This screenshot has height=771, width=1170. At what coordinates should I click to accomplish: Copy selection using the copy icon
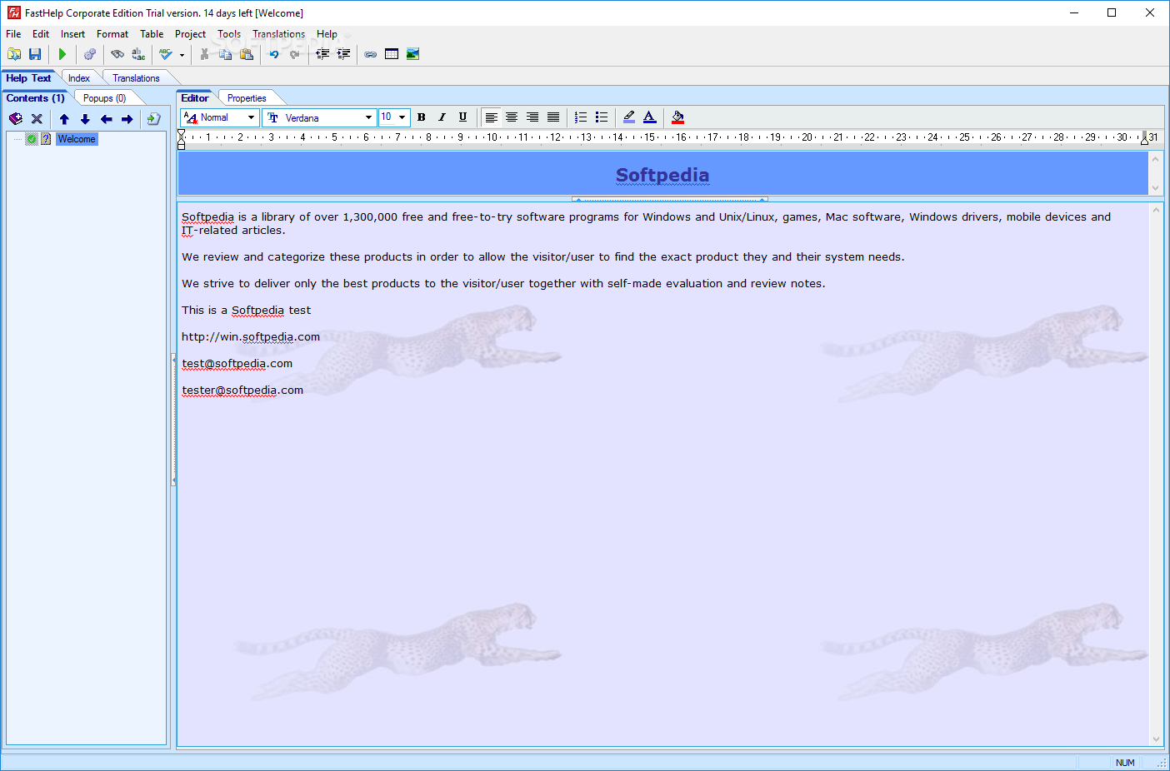click(225, 54)
